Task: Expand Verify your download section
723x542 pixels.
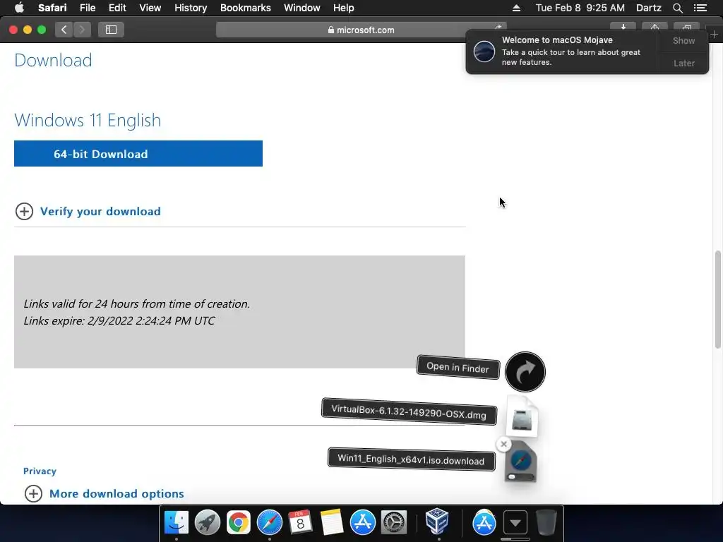Action: pyautogui.click(x=24, y=212)
